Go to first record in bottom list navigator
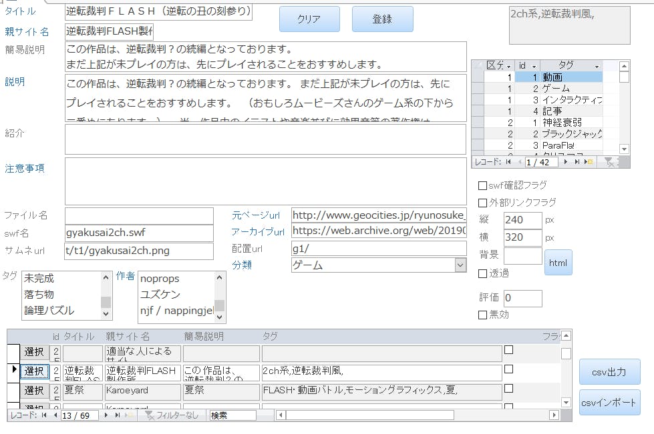Screen dimensions: 654x434 point(44,415)
